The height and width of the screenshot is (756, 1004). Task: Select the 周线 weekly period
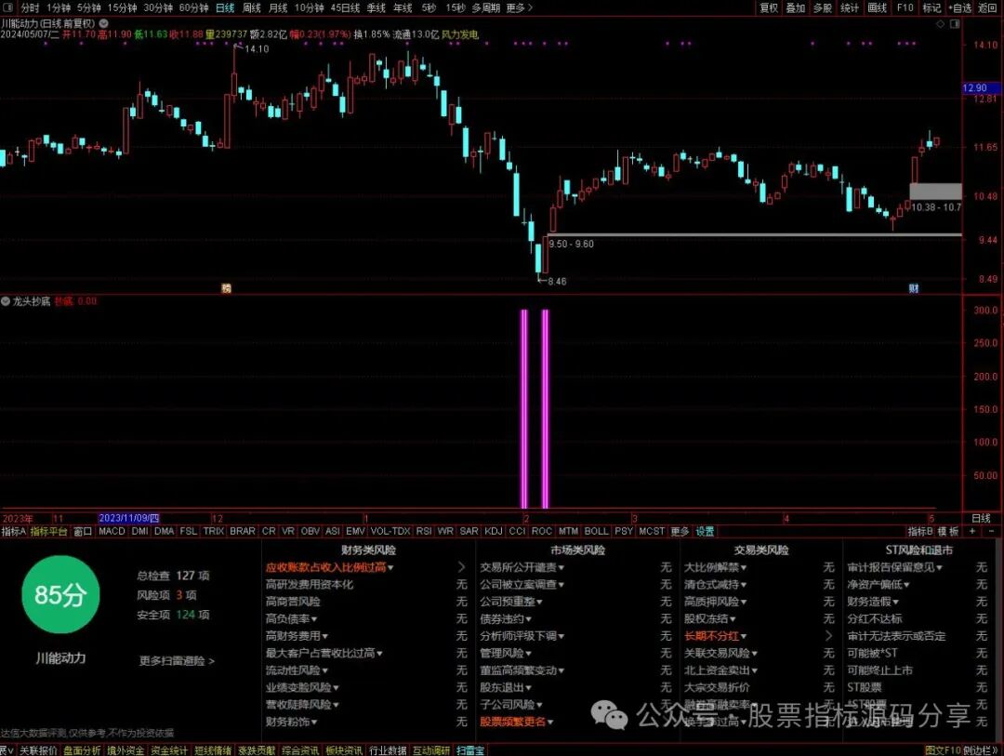click(x=252, y=7)
